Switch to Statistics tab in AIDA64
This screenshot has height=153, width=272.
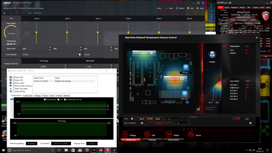[x=67, y=96]
